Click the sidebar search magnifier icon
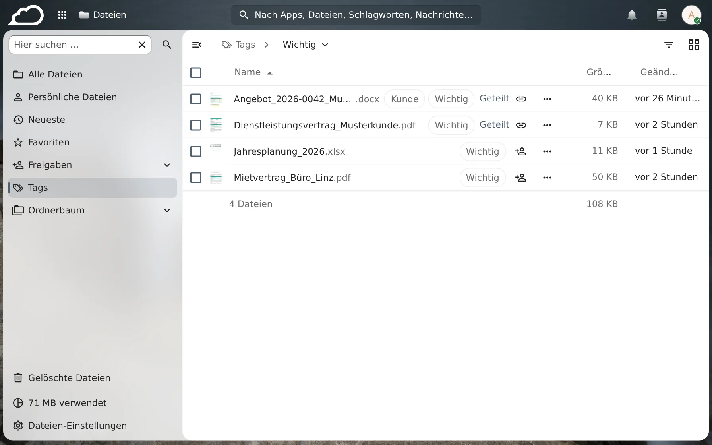712x445 pixels. pyautogui.click(x=167, y=44)
